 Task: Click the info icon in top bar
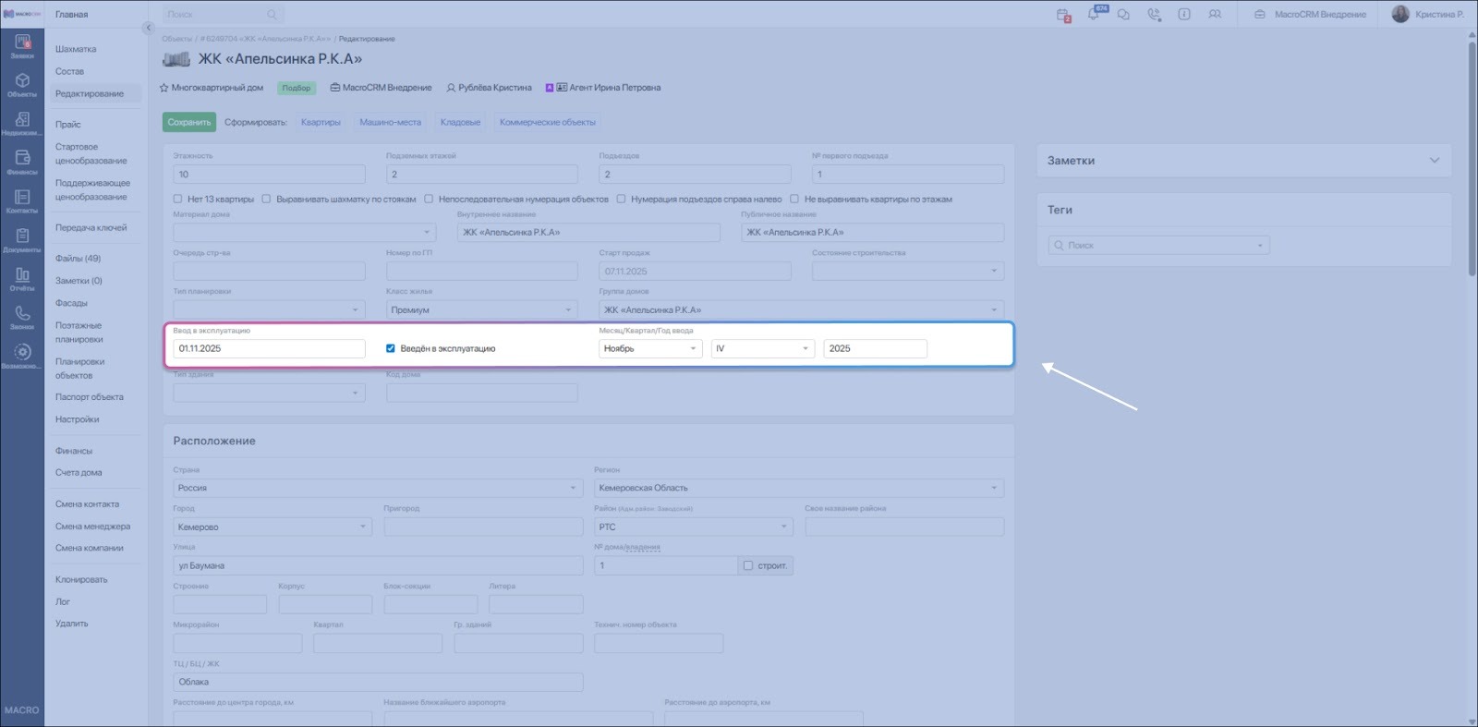[x=1184, y=15]
